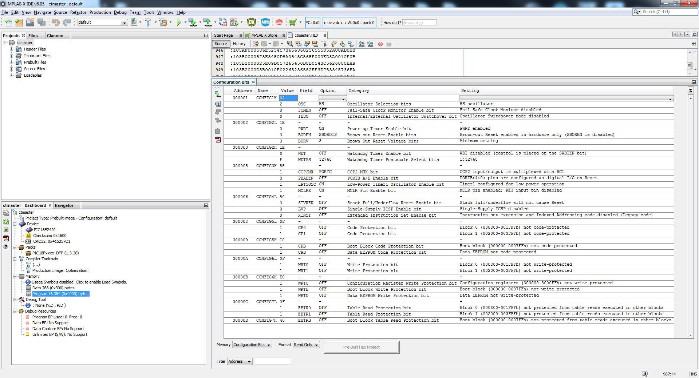Collapse the ctmaster project tree node
Image resolution: width=699 pixels, height=378 pixels.
click(x=5, y=43)
